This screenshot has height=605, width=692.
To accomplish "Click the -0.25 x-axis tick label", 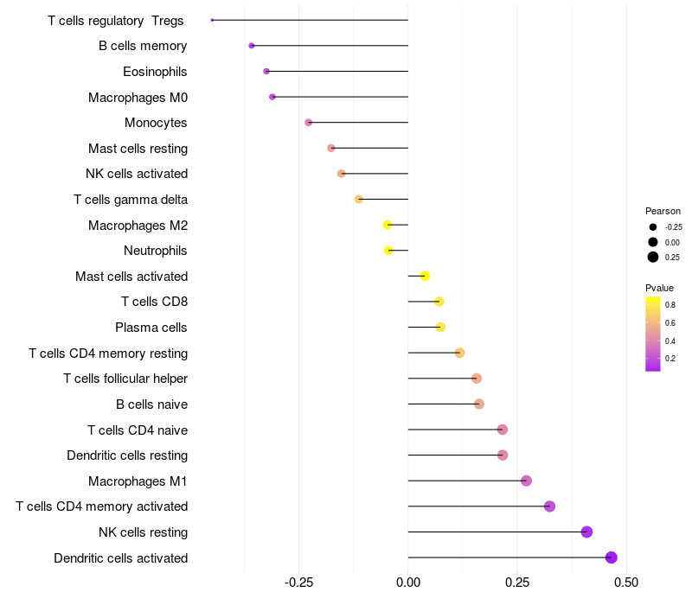I will [298, 583].
